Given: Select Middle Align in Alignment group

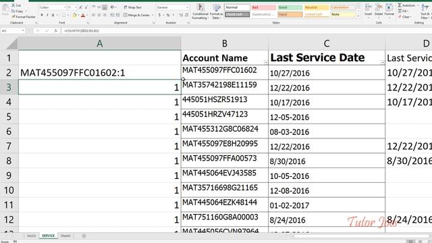Looking at the screenshot, I should pyautogui.click(x=99, y=7).
